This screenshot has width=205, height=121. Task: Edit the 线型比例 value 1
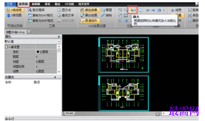coord(46,66)
